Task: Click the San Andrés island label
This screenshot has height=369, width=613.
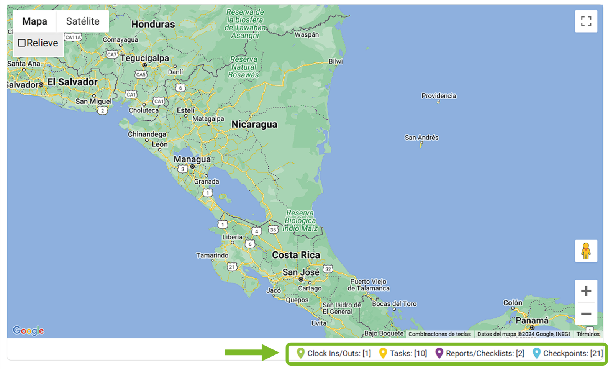Action: pos(421,138)
